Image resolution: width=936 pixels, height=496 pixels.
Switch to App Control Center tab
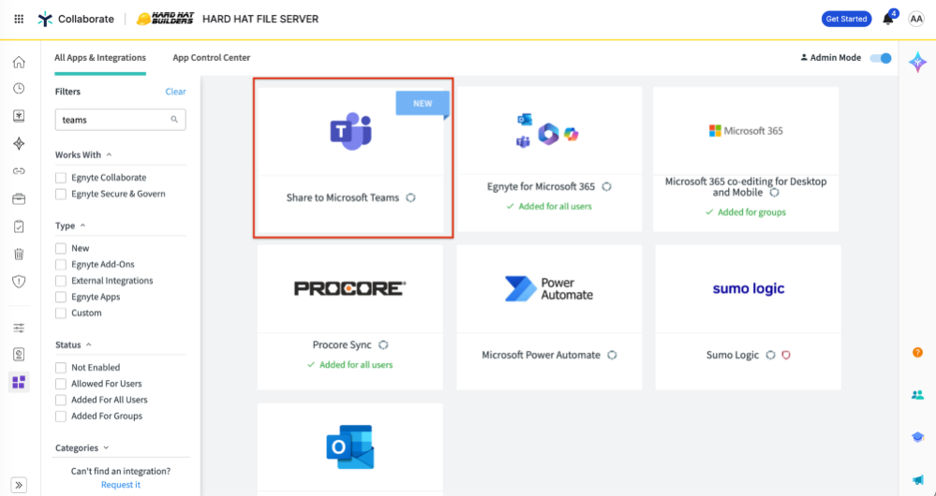[212, 58]
